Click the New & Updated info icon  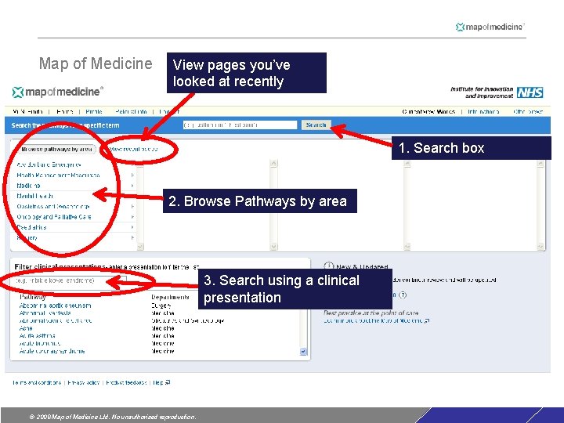coord(328,266)
